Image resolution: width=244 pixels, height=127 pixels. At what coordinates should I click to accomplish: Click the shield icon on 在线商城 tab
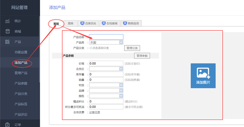[x=104, y=23]
